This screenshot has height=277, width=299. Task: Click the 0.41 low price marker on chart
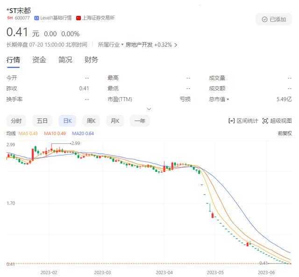(x=263, y=263)
